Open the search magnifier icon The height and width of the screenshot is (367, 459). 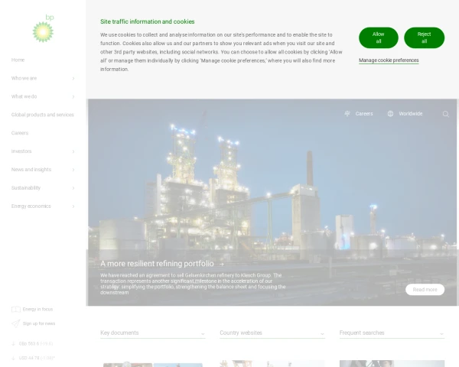click(x=445, y=114)
